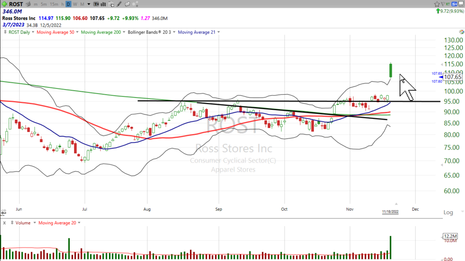Click the Bollinger Bands 20 3 label
This screenshot has height=261, width=465.
[x=149, y=32]
